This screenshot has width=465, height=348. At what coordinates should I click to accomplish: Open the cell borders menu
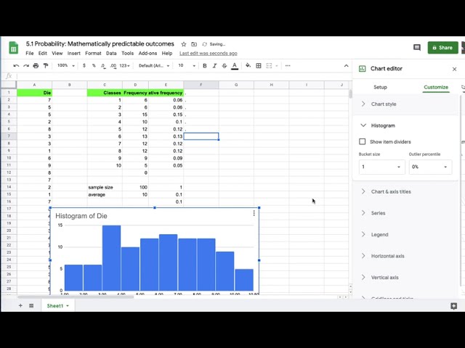pos(259,66)
